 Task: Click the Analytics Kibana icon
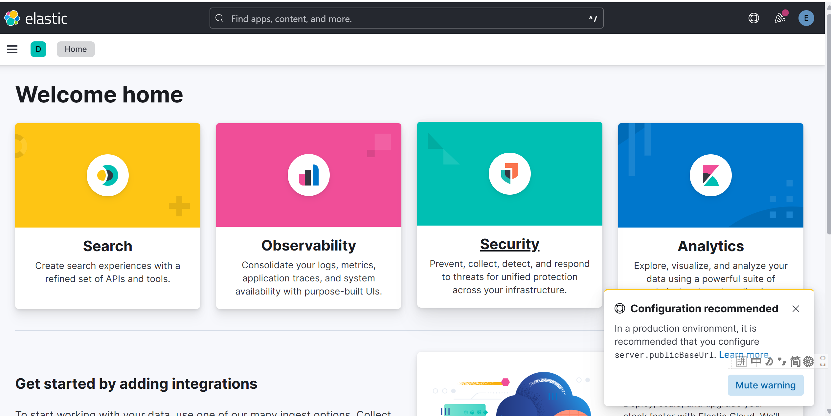point(711,175)
